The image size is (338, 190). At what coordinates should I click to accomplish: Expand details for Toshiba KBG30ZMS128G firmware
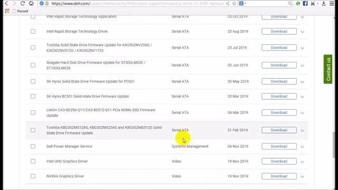coord(302,130)
